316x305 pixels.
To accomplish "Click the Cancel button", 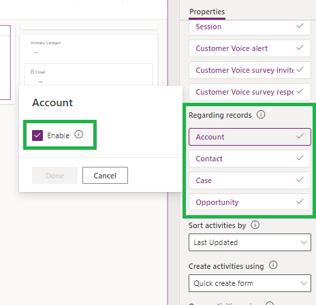I will click(x=105, y=176).
